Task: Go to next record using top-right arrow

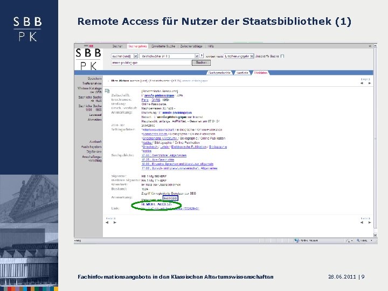Action: [370, 83]
